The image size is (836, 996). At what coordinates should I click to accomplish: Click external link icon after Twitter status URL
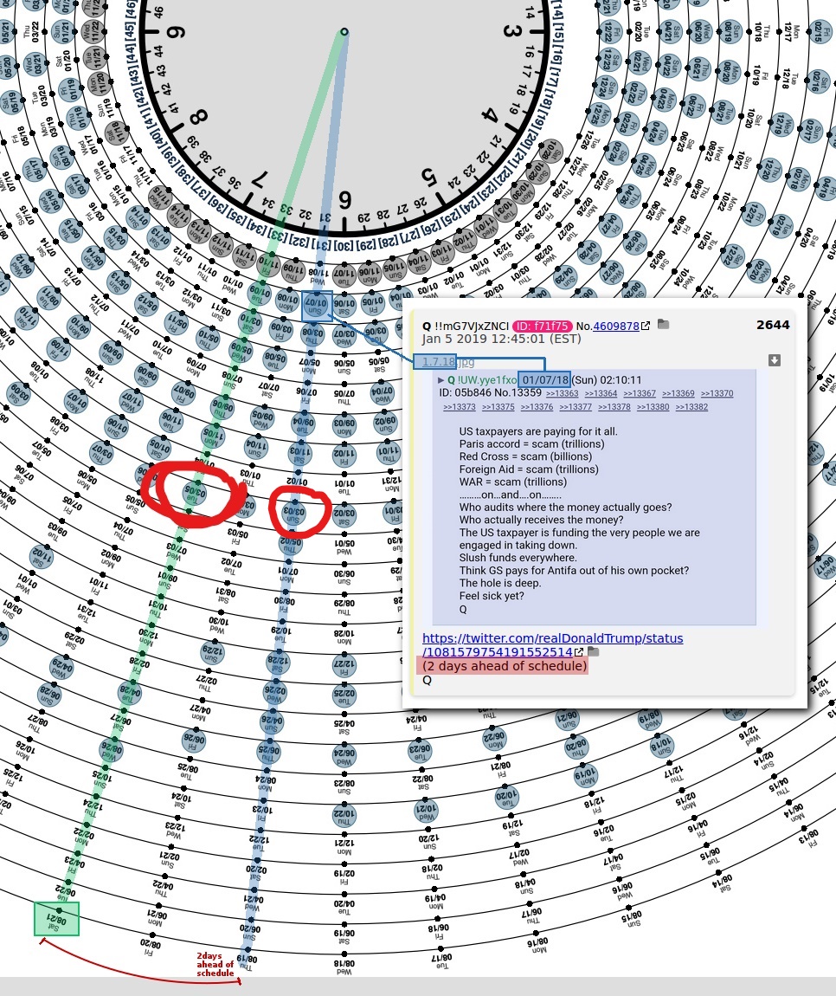[579, 652]
